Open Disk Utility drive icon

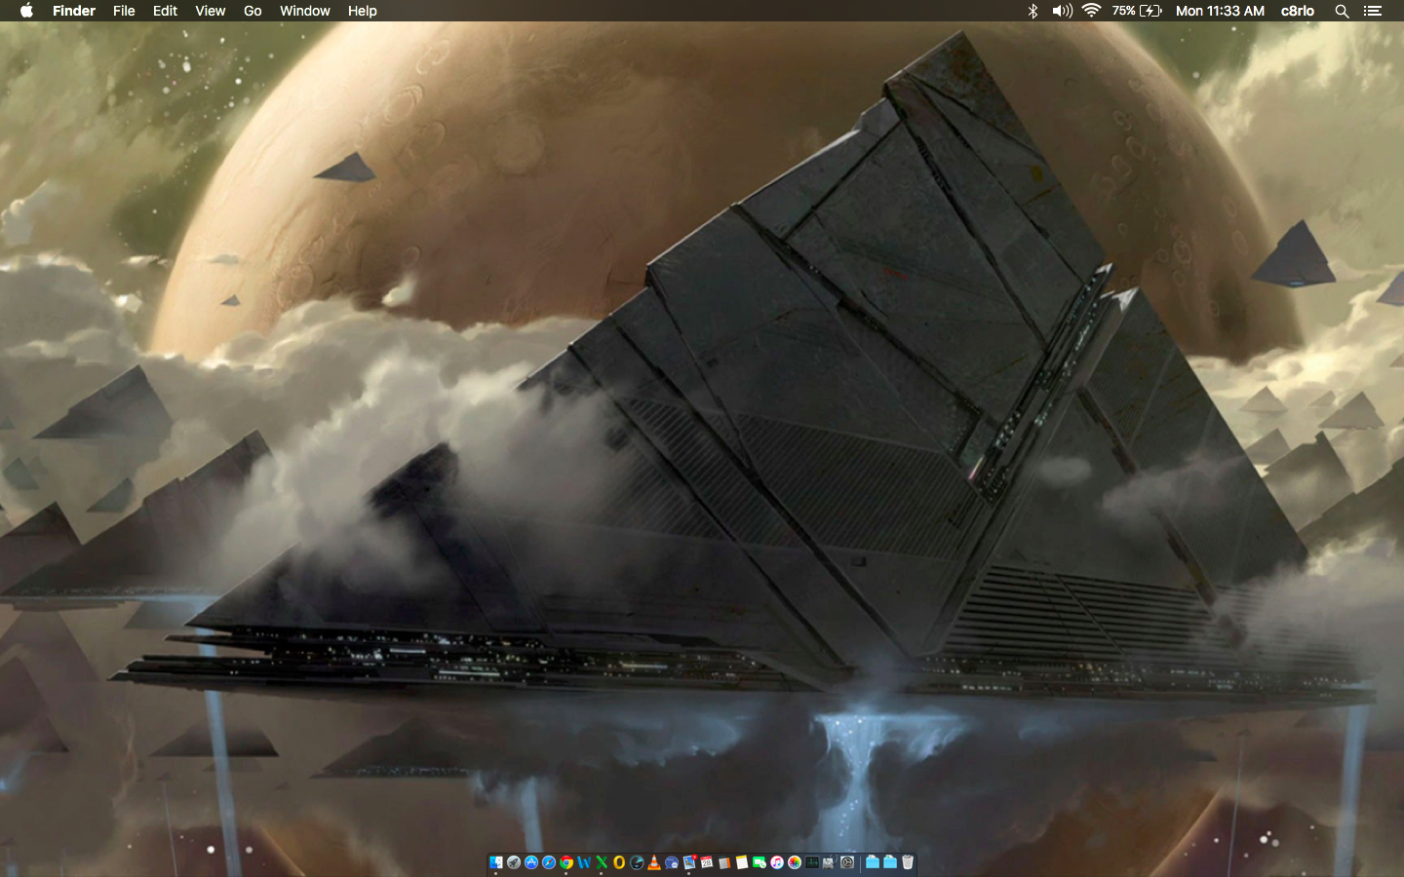pos(830,862)
